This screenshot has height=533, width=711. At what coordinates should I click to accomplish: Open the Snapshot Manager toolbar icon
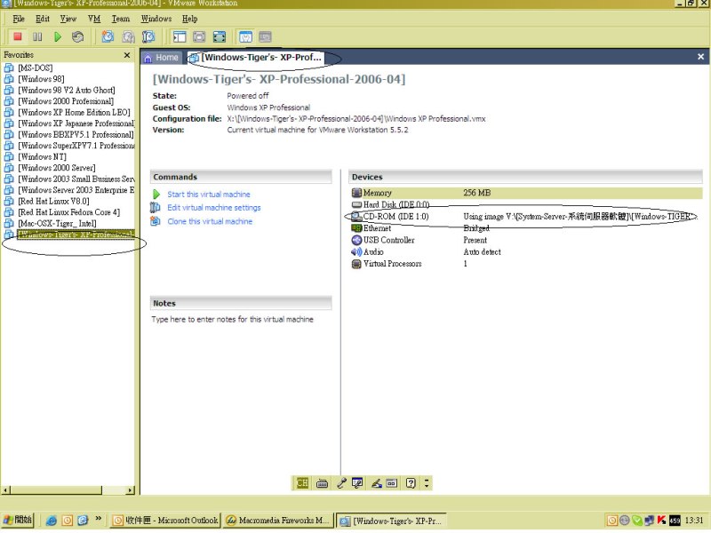(x=148, y=36)
